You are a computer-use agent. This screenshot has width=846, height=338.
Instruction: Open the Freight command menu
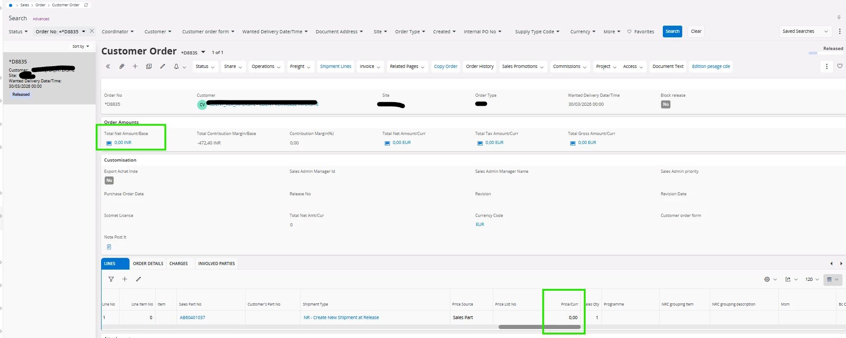click(300, 67)
